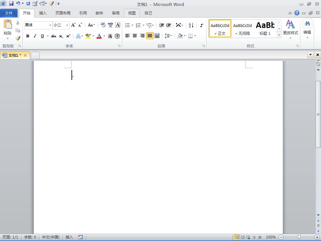
Task: Open the Change Case (Aa) dropdown
Action: 91,25
